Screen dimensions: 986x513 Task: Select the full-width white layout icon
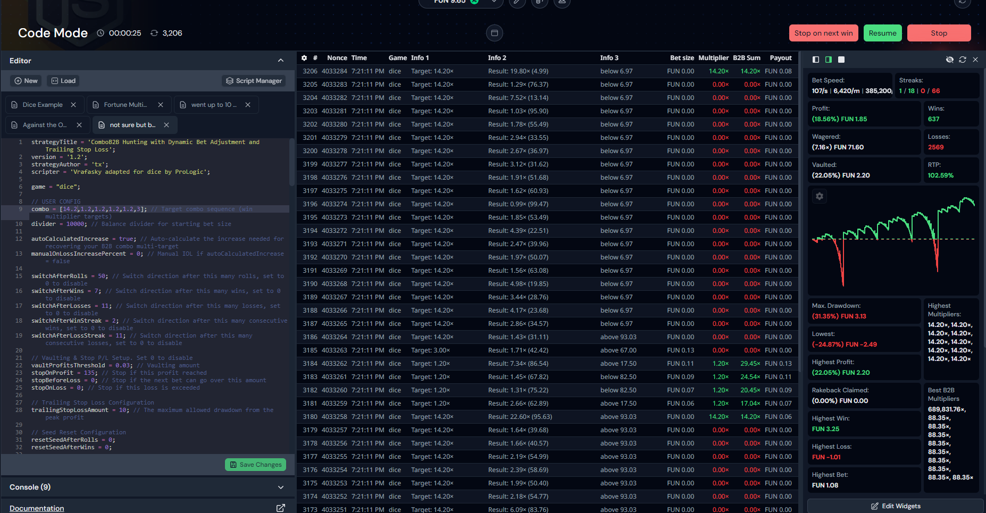click(841, 60)
